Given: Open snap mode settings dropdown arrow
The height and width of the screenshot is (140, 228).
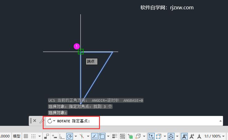Looking at the screenshot, I should point(40,136).
